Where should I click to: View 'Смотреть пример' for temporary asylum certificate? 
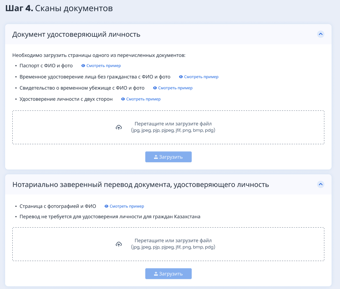(175, 88)
